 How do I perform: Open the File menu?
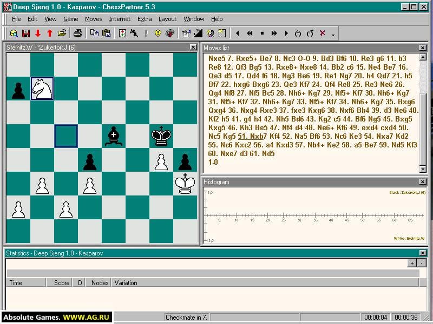pyautogui.click(x=16, y=19)
